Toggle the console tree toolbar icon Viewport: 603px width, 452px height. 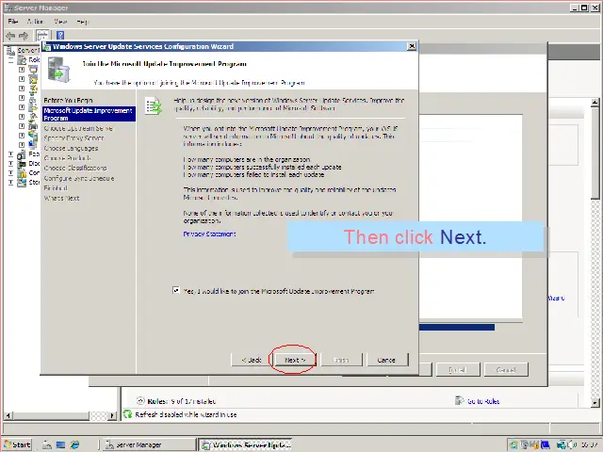point(42,36)
